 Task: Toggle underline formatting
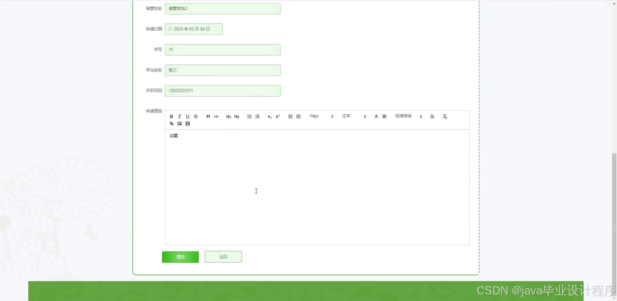pos(188,116)
